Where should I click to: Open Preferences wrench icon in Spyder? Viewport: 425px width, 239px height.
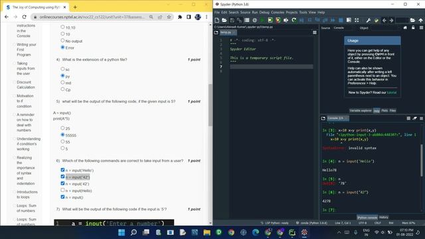[369, 21]
